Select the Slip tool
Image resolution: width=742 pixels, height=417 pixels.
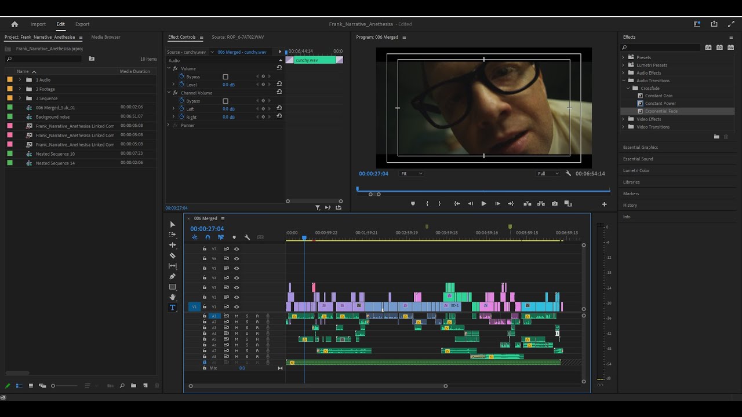172,266
